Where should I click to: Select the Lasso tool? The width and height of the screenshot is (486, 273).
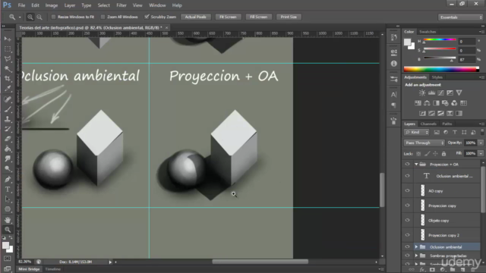click(8, 59)
